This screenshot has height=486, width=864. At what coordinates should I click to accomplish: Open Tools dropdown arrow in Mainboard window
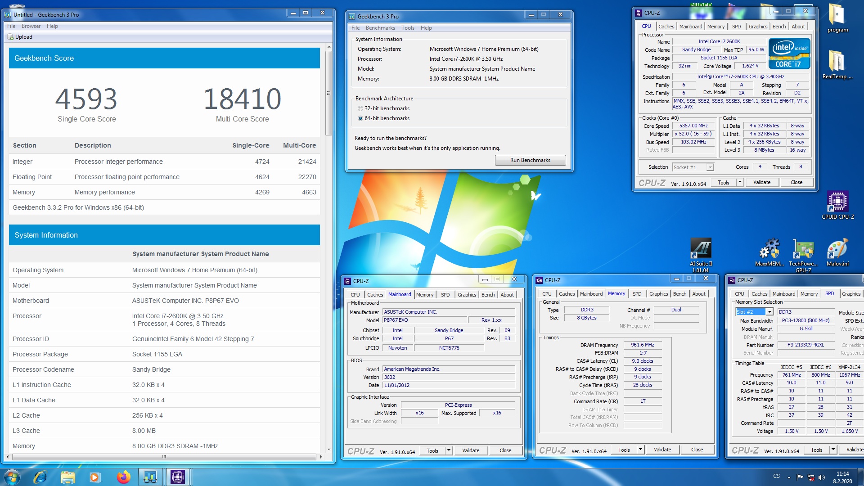[449, 450]
